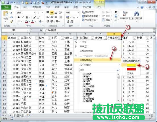Select No Fill in color filter submenu
The width and height of the screenshot is (157, 122).
pyautogui.click(x=130, y=74)
